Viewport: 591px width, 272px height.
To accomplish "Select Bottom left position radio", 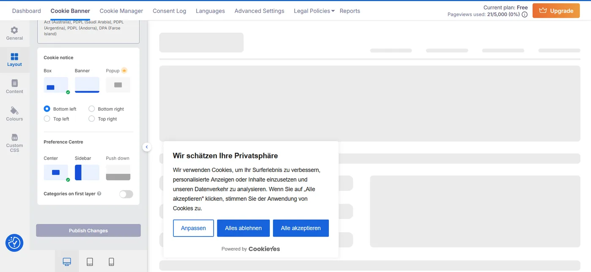I will pyautogui.click(x=47, y=109).
